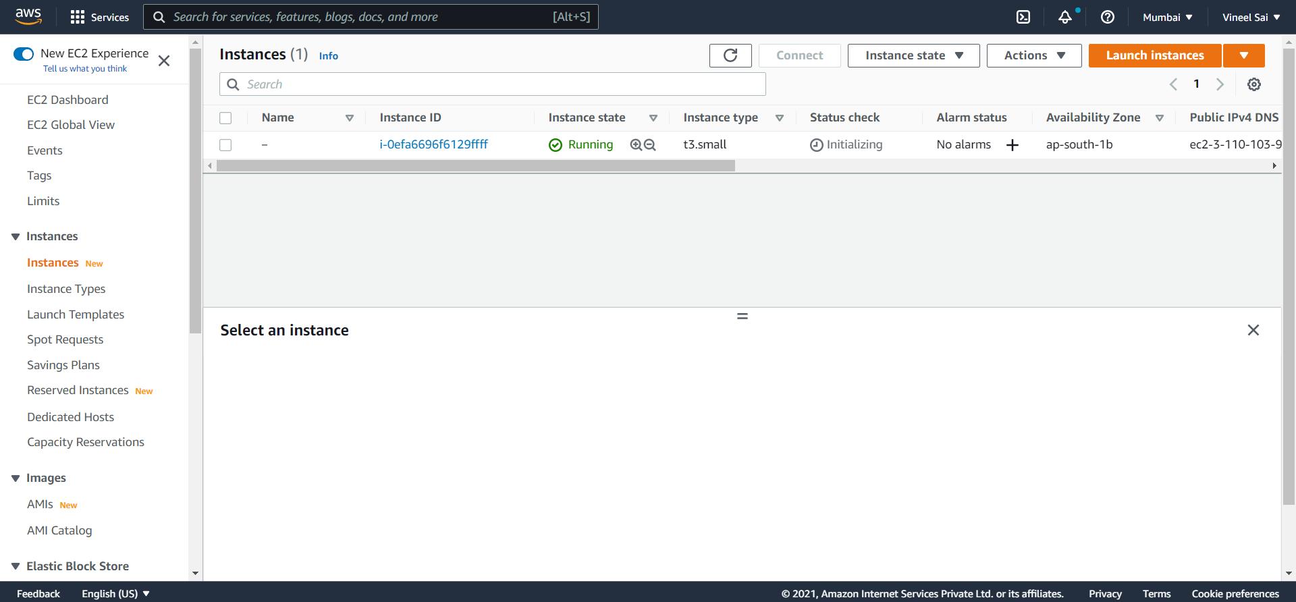Check the select-all instances checkbox

click(x=225, y=118)
